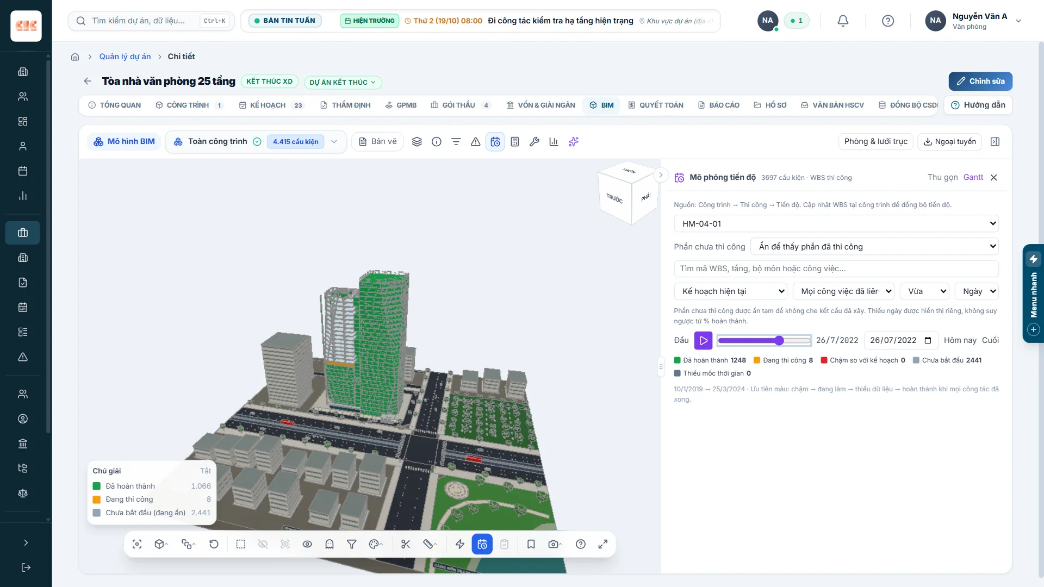This screenshot has width=1044, height=587.
Task: Toggle the schedule simulation button in bottom toolbar
Action: click(x=482, y=544)
